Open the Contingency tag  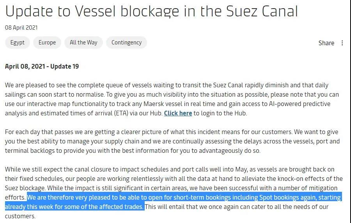[126, 42]
